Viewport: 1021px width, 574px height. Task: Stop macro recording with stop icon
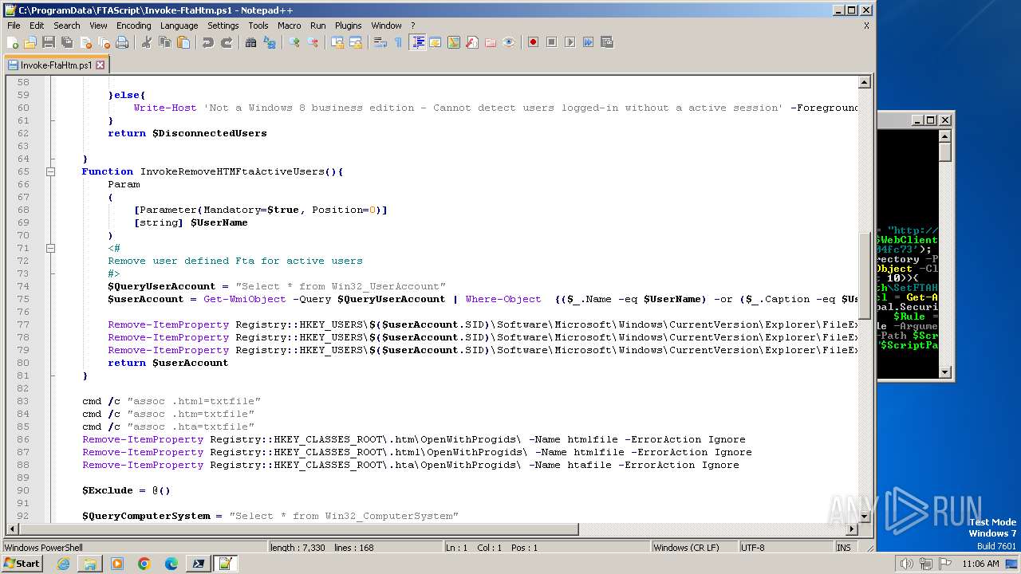(551, 42)
